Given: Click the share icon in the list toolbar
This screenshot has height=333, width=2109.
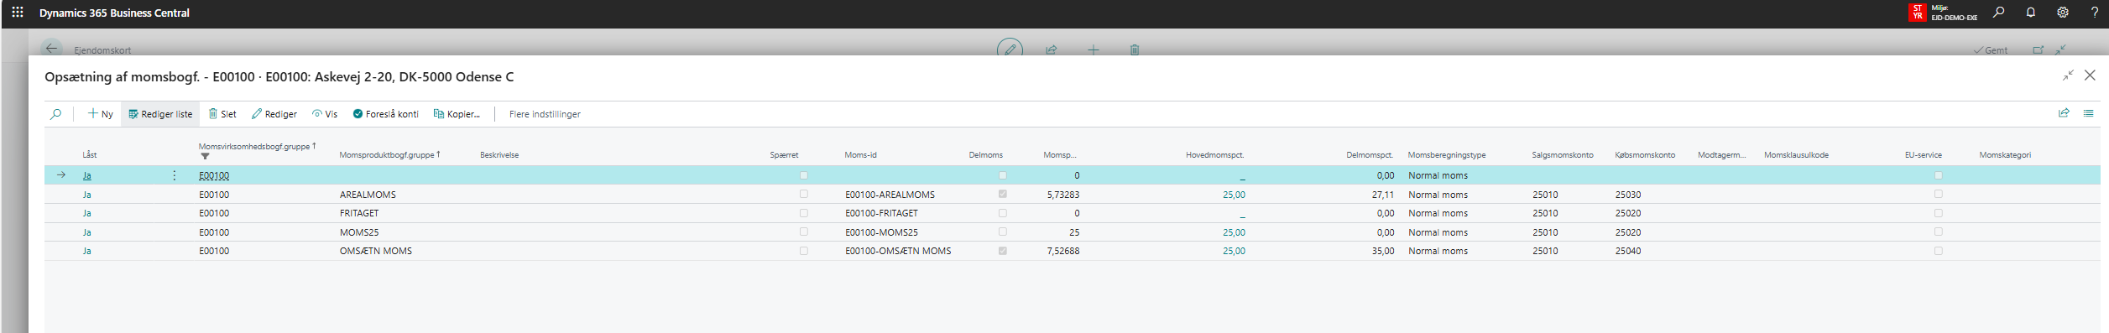Looking at the screenshot, I should (2064, 113).
